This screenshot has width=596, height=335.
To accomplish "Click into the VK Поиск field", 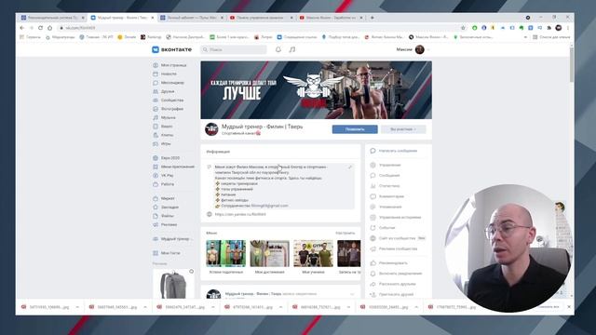I will 234,49.
